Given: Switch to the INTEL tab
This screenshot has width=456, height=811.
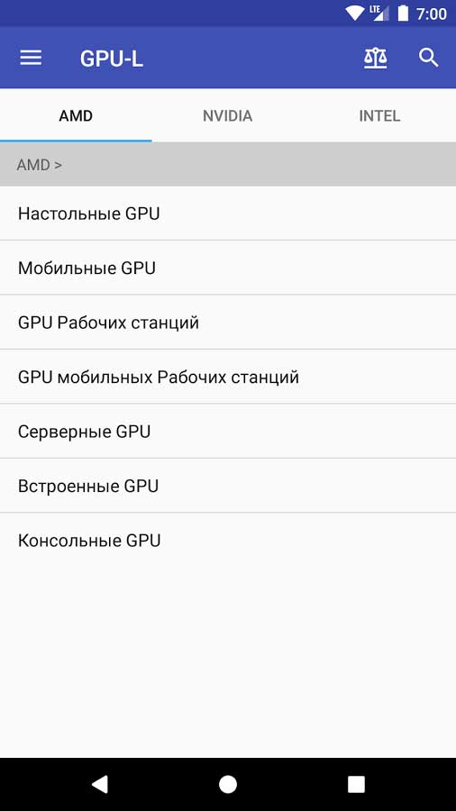Looking at the screenshot, I should tap(380, 115).
